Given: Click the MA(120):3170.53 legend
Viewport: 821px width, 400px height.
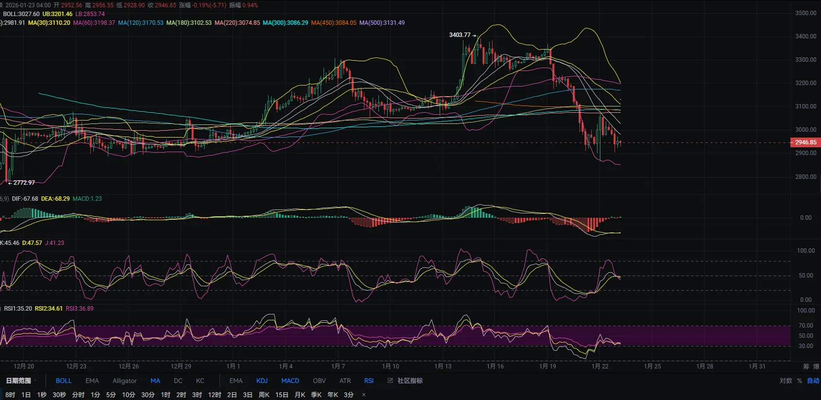Looking at the screenshot, I should coord(141,23).
